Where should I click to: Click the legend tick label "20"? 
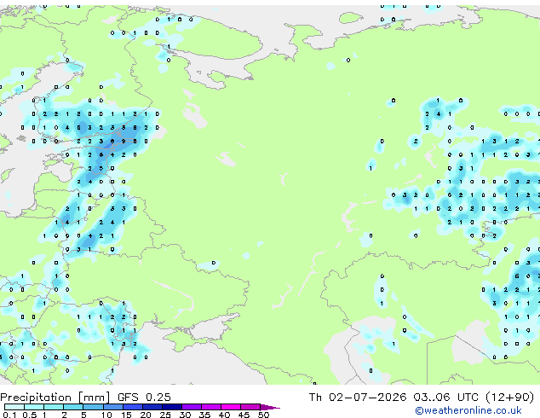[x=146, y=415]
